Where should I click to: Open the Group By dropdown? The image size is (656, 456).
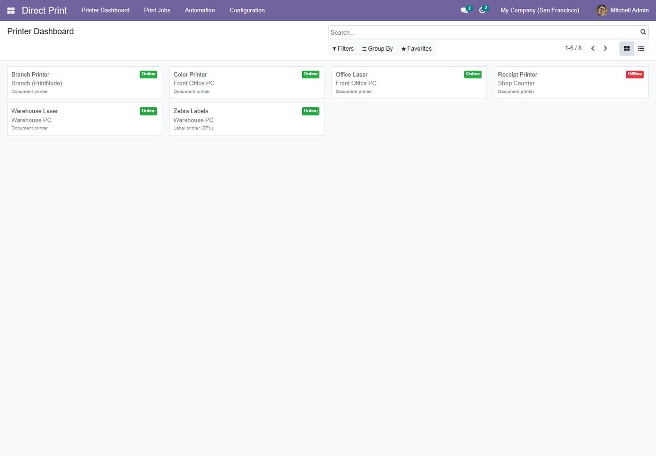377,49
